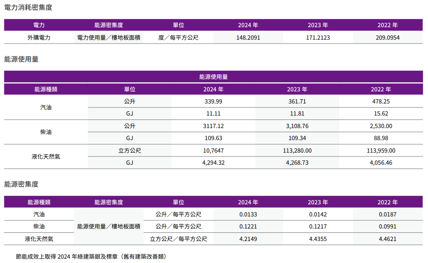Click the 能源種類 header in usage table
Viewport: 428px width, 263px height.
coord(46,89)
